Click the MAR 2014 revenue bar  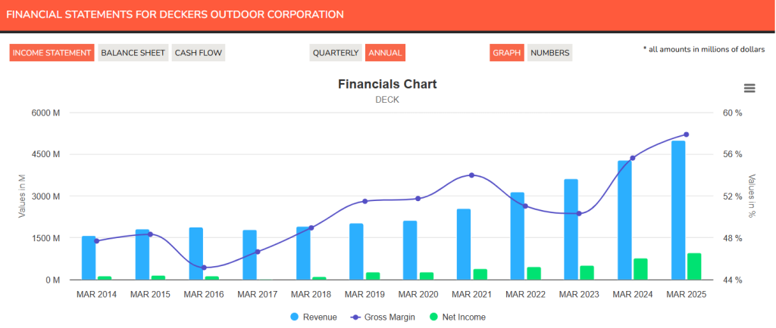[89, 258]
